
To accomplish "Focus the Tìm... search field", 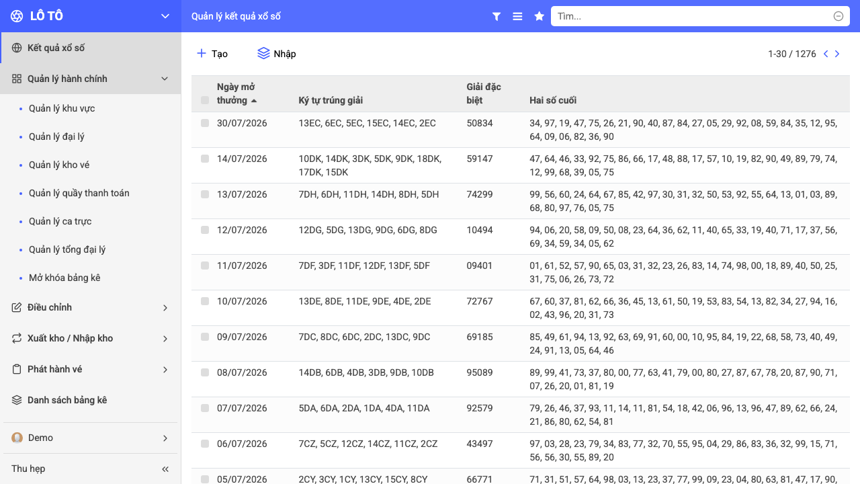I will 692,16.
